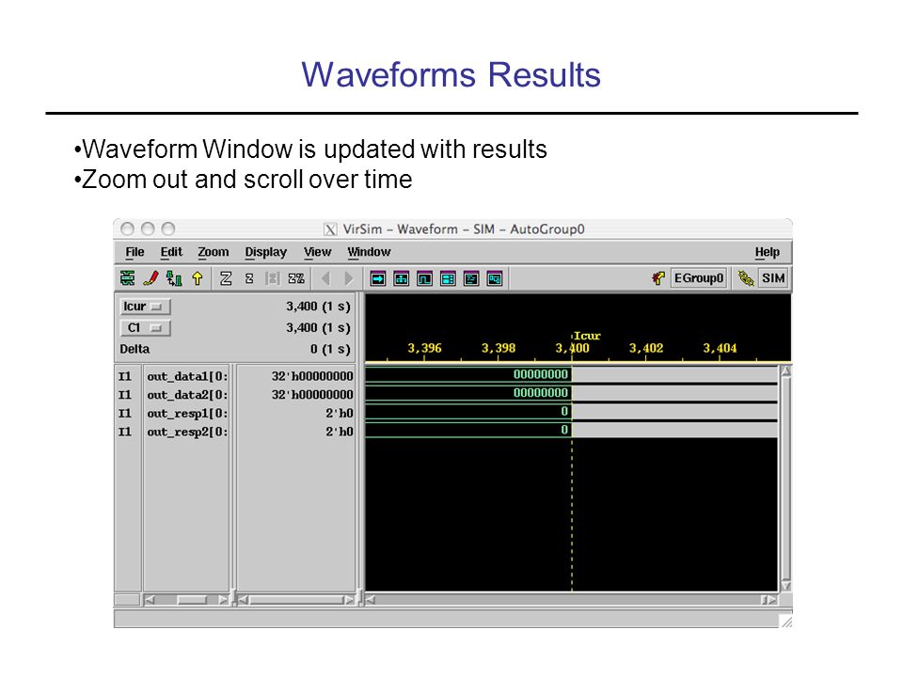The width and height of the screenshot is (903, 677).
Task: Select the out_data1[0: signal row
Action: pyautogui.click(x=187, y=376)
